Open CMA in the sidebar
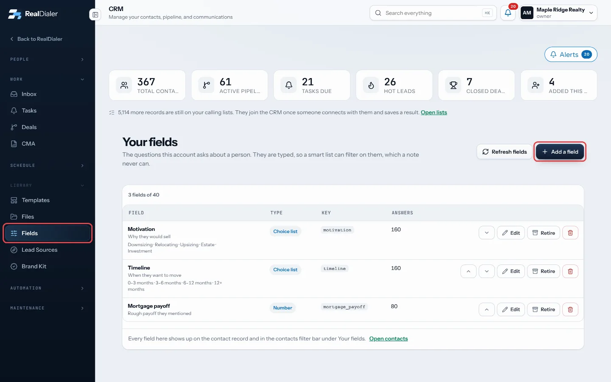The height and width of the screenshot is (382, 611). point(47,144)
